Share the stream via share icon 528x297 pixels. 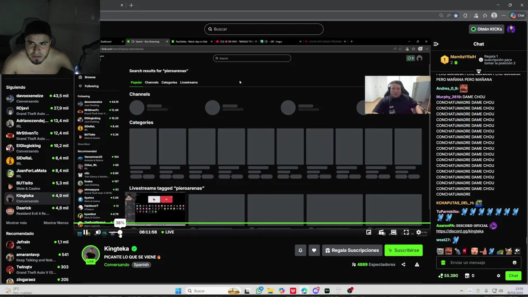403,264
